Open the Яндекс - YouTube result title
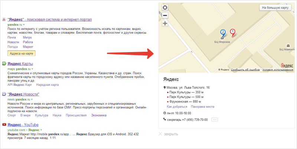This screenshot has height=149, width=297. pyautogui.click(x=23, y=125)
